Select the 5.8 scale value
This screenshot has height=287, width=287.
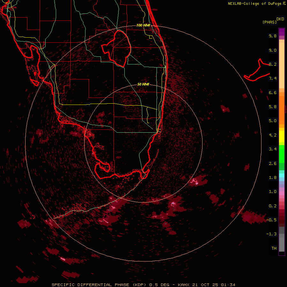[x=273, y=107]
